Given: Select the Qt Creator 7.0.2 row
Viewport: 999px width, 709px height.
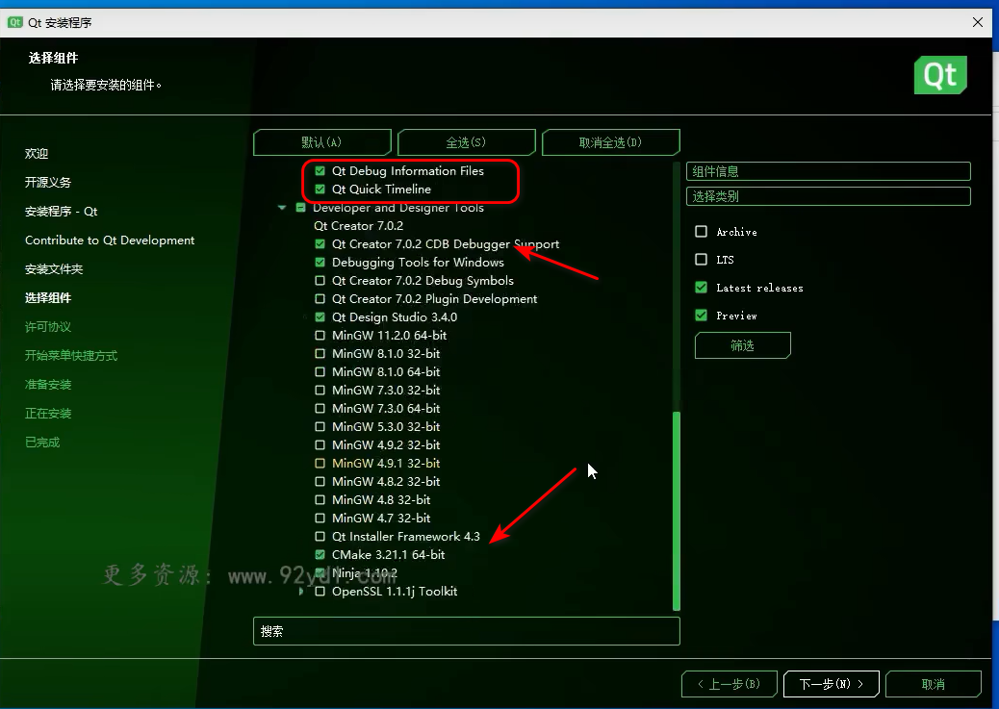Looking at the screenshot, I should [358, 225].
